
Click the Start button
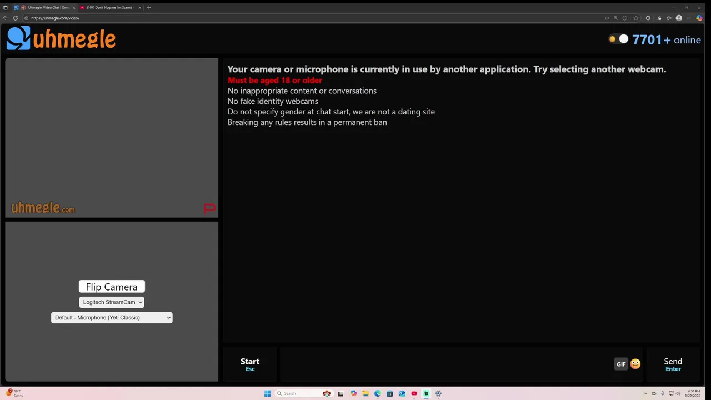click(x=250, y=364)
